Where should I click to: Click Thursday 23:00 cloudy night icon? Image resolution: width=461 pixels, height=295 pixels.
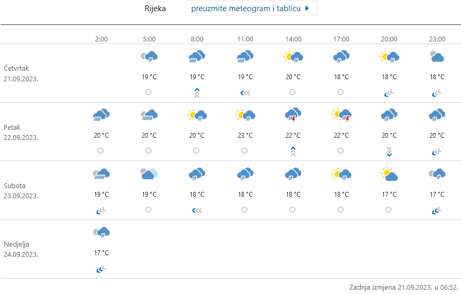click(x=437, y=56)
